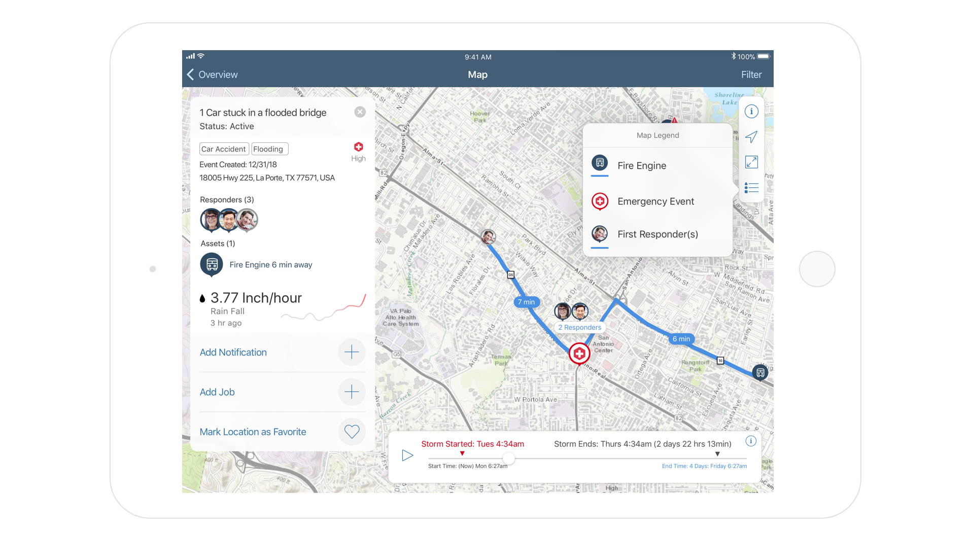Click the Emergency Event legend icon
Image resolution: width=971 pixels, height=540 pixels.
pyautogui.click(x=600, y=202)
